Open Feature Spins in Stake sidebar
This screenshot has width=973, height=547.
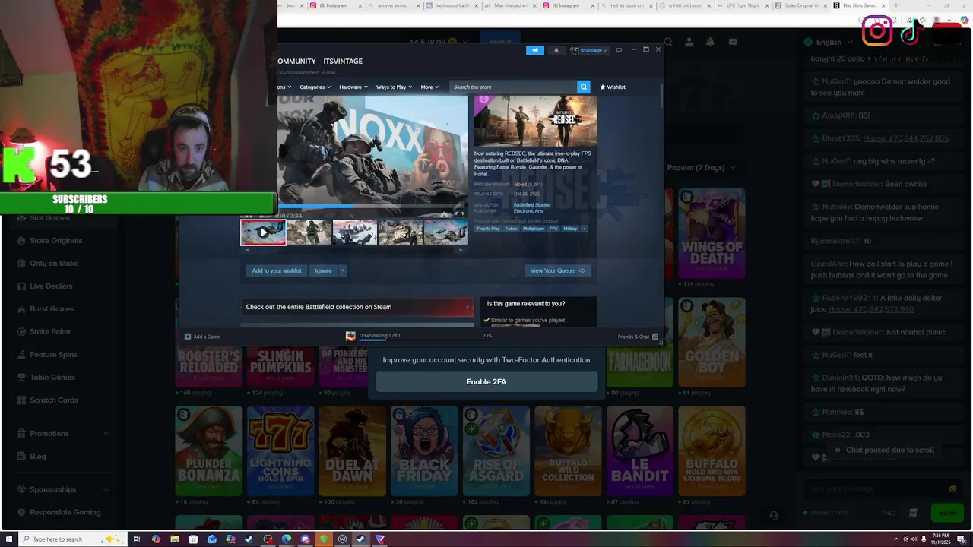(53, 355)
